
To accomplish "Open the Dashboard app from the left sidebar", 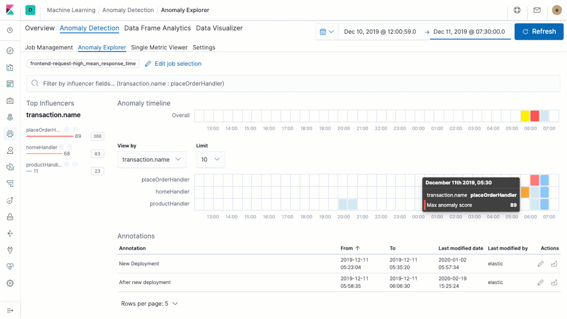I will click(9, 84).
